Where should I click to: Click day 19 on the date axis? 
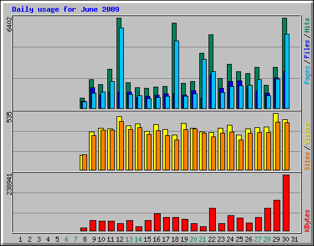pos(184,239)
